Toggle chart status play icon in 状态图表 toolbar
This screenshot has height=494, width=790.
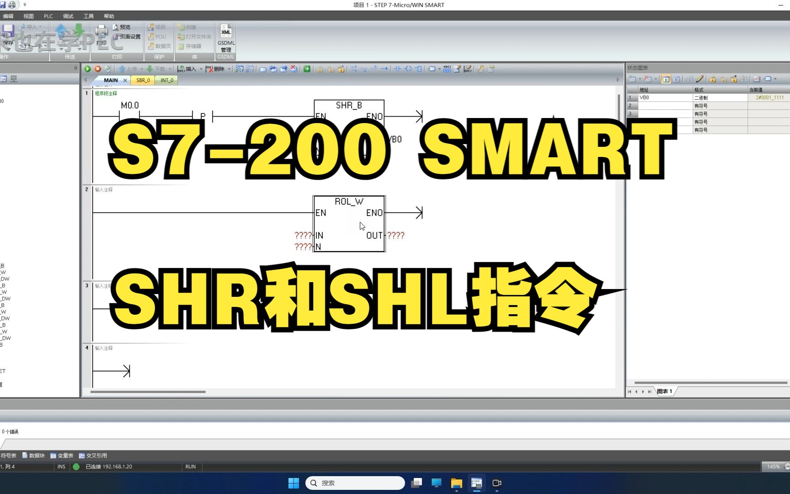666,79
